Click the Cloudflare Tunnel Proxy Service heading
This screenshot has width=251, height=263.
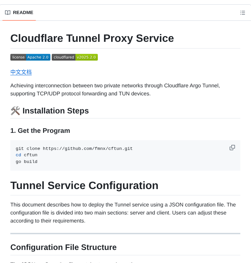pyautogui.click(x=92, y=38)
